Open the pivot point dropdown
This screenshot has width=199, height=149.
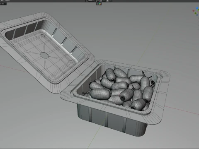point(97,1)
